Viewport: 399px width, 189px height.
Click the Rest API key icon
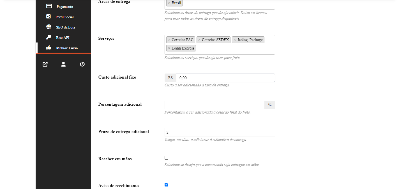pos(49,37)
